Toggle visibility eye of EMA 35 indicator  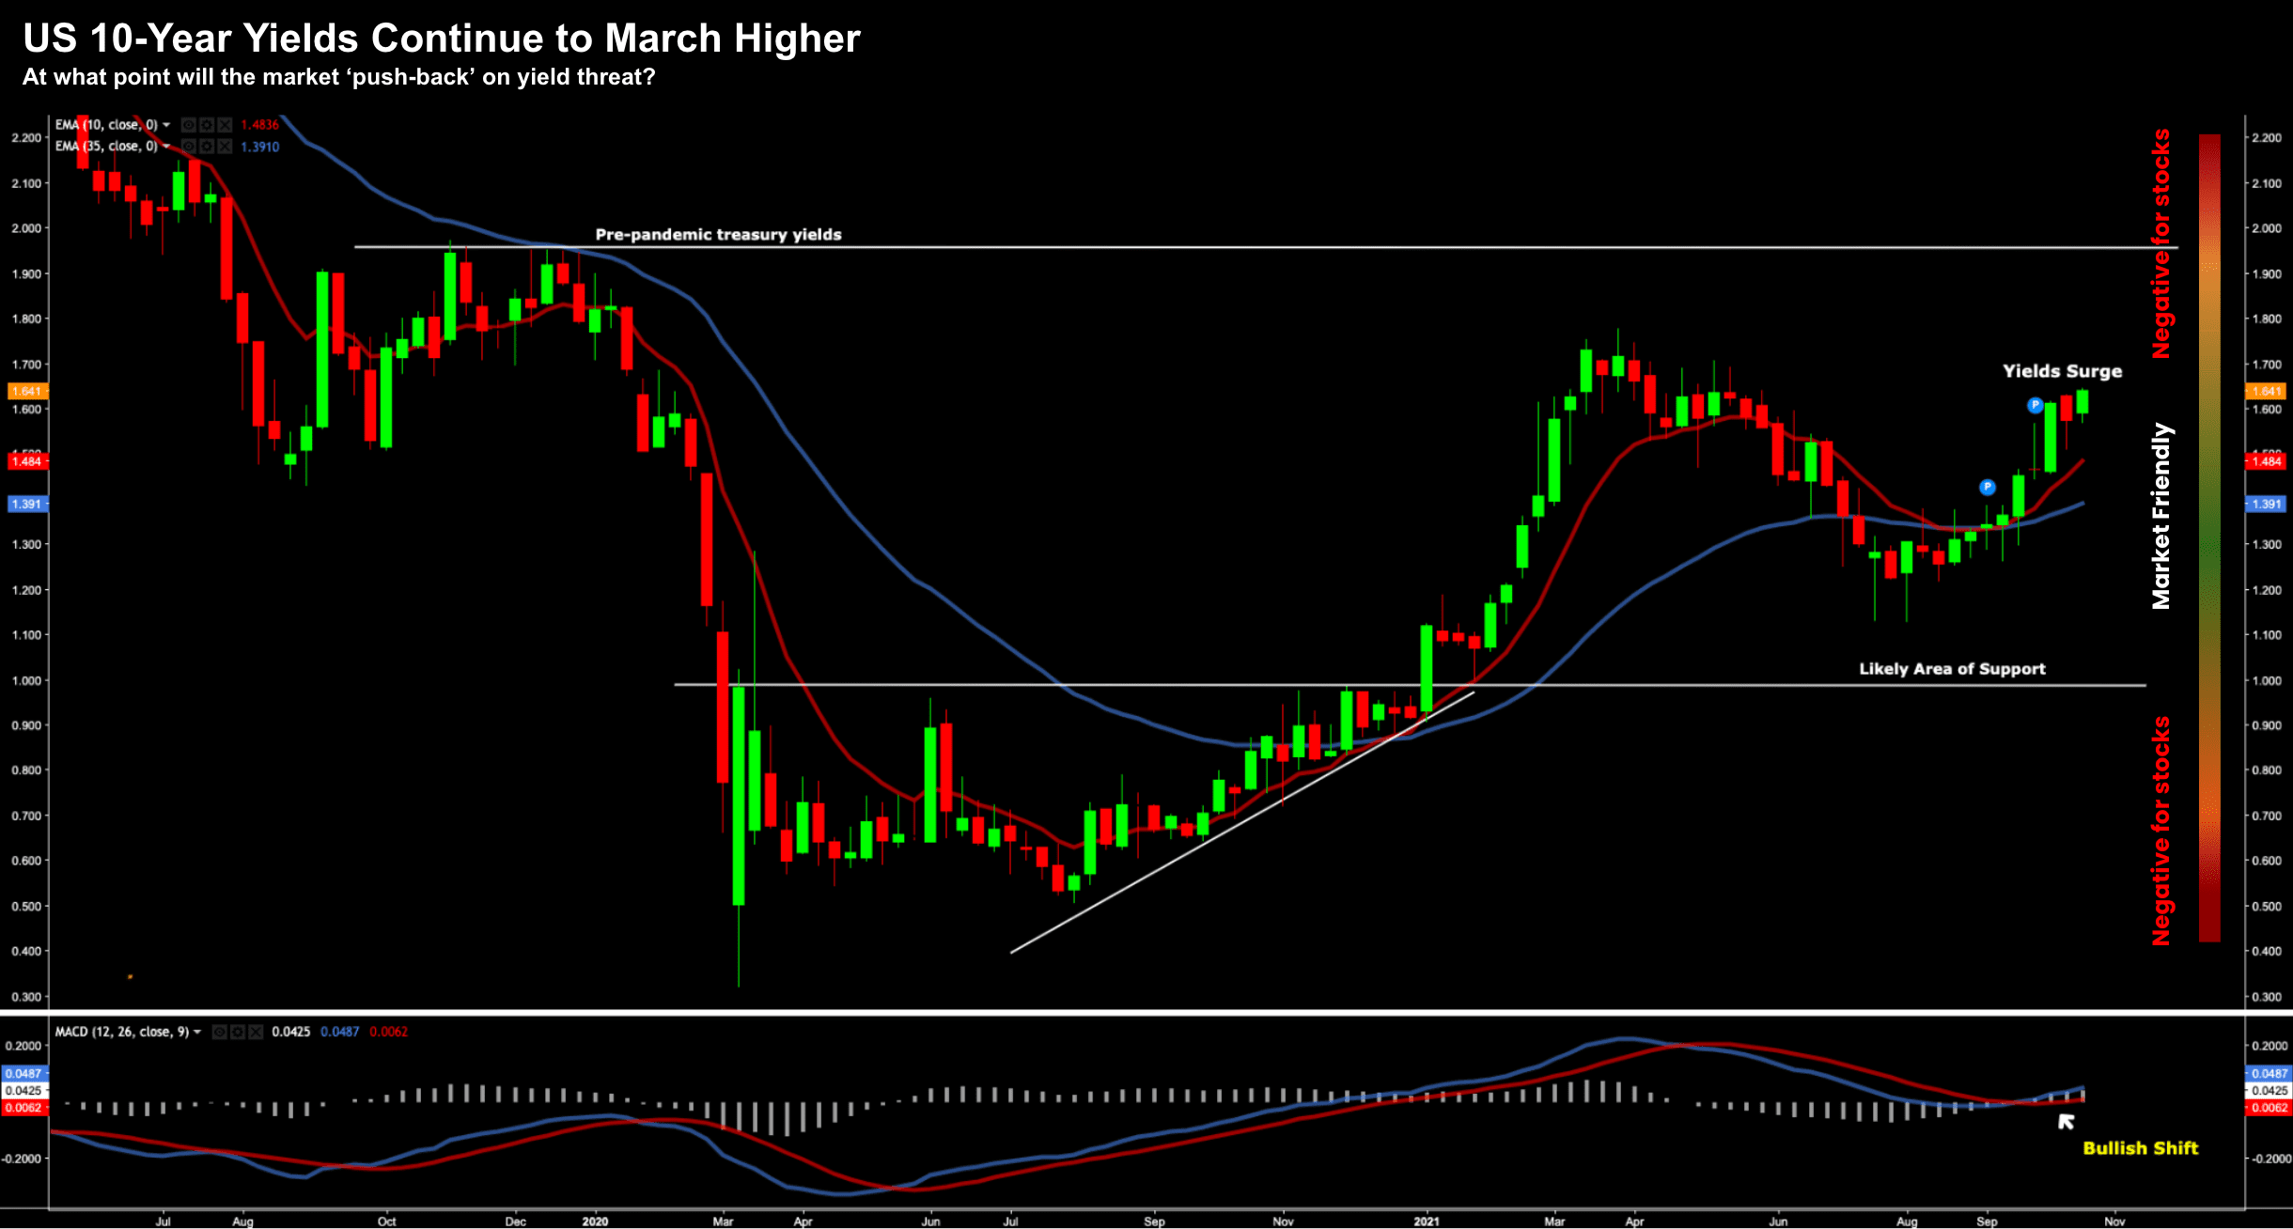tap(189, 147)
